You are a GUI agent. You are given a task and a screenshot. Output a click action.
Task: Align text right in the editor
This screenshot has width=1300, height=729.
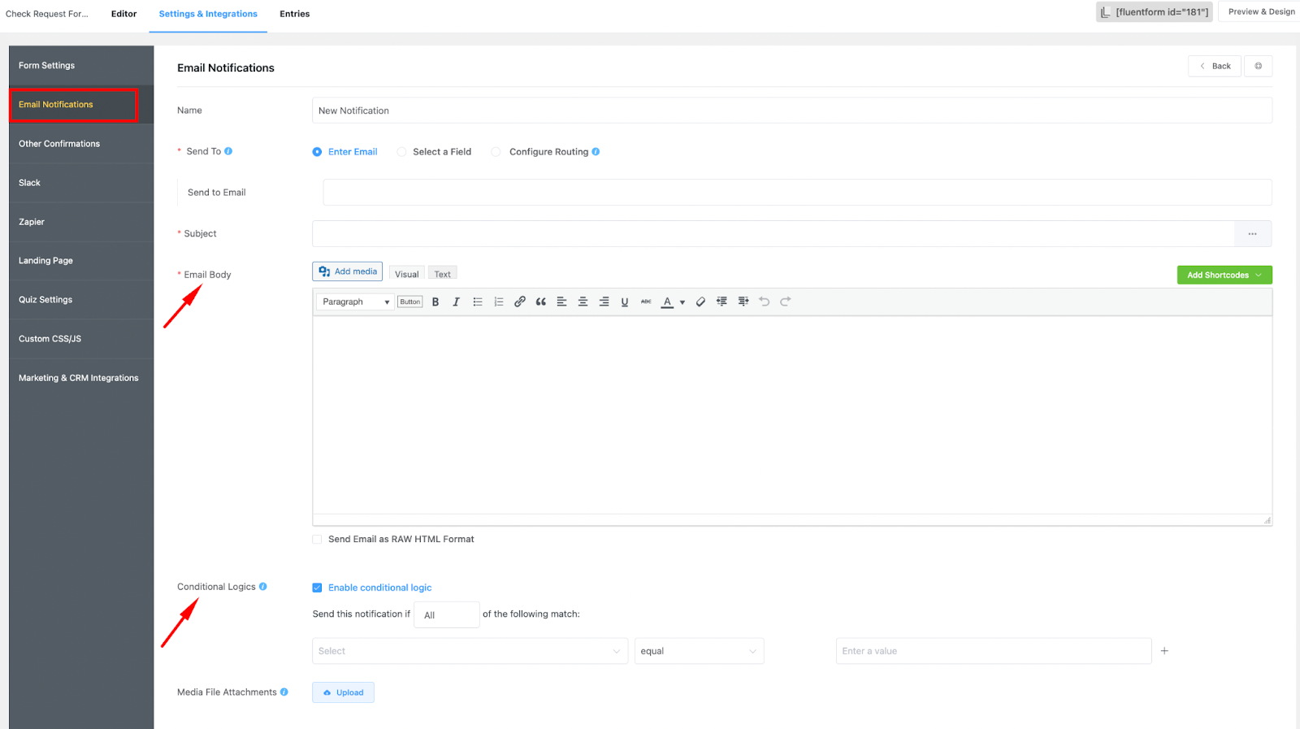[604, 302]
